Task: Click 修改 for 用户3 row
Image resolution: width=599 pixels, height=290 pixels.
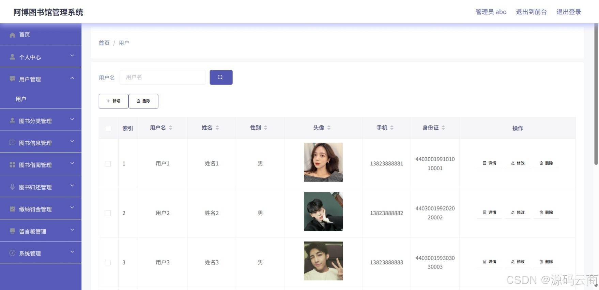Action: [518, 262]
